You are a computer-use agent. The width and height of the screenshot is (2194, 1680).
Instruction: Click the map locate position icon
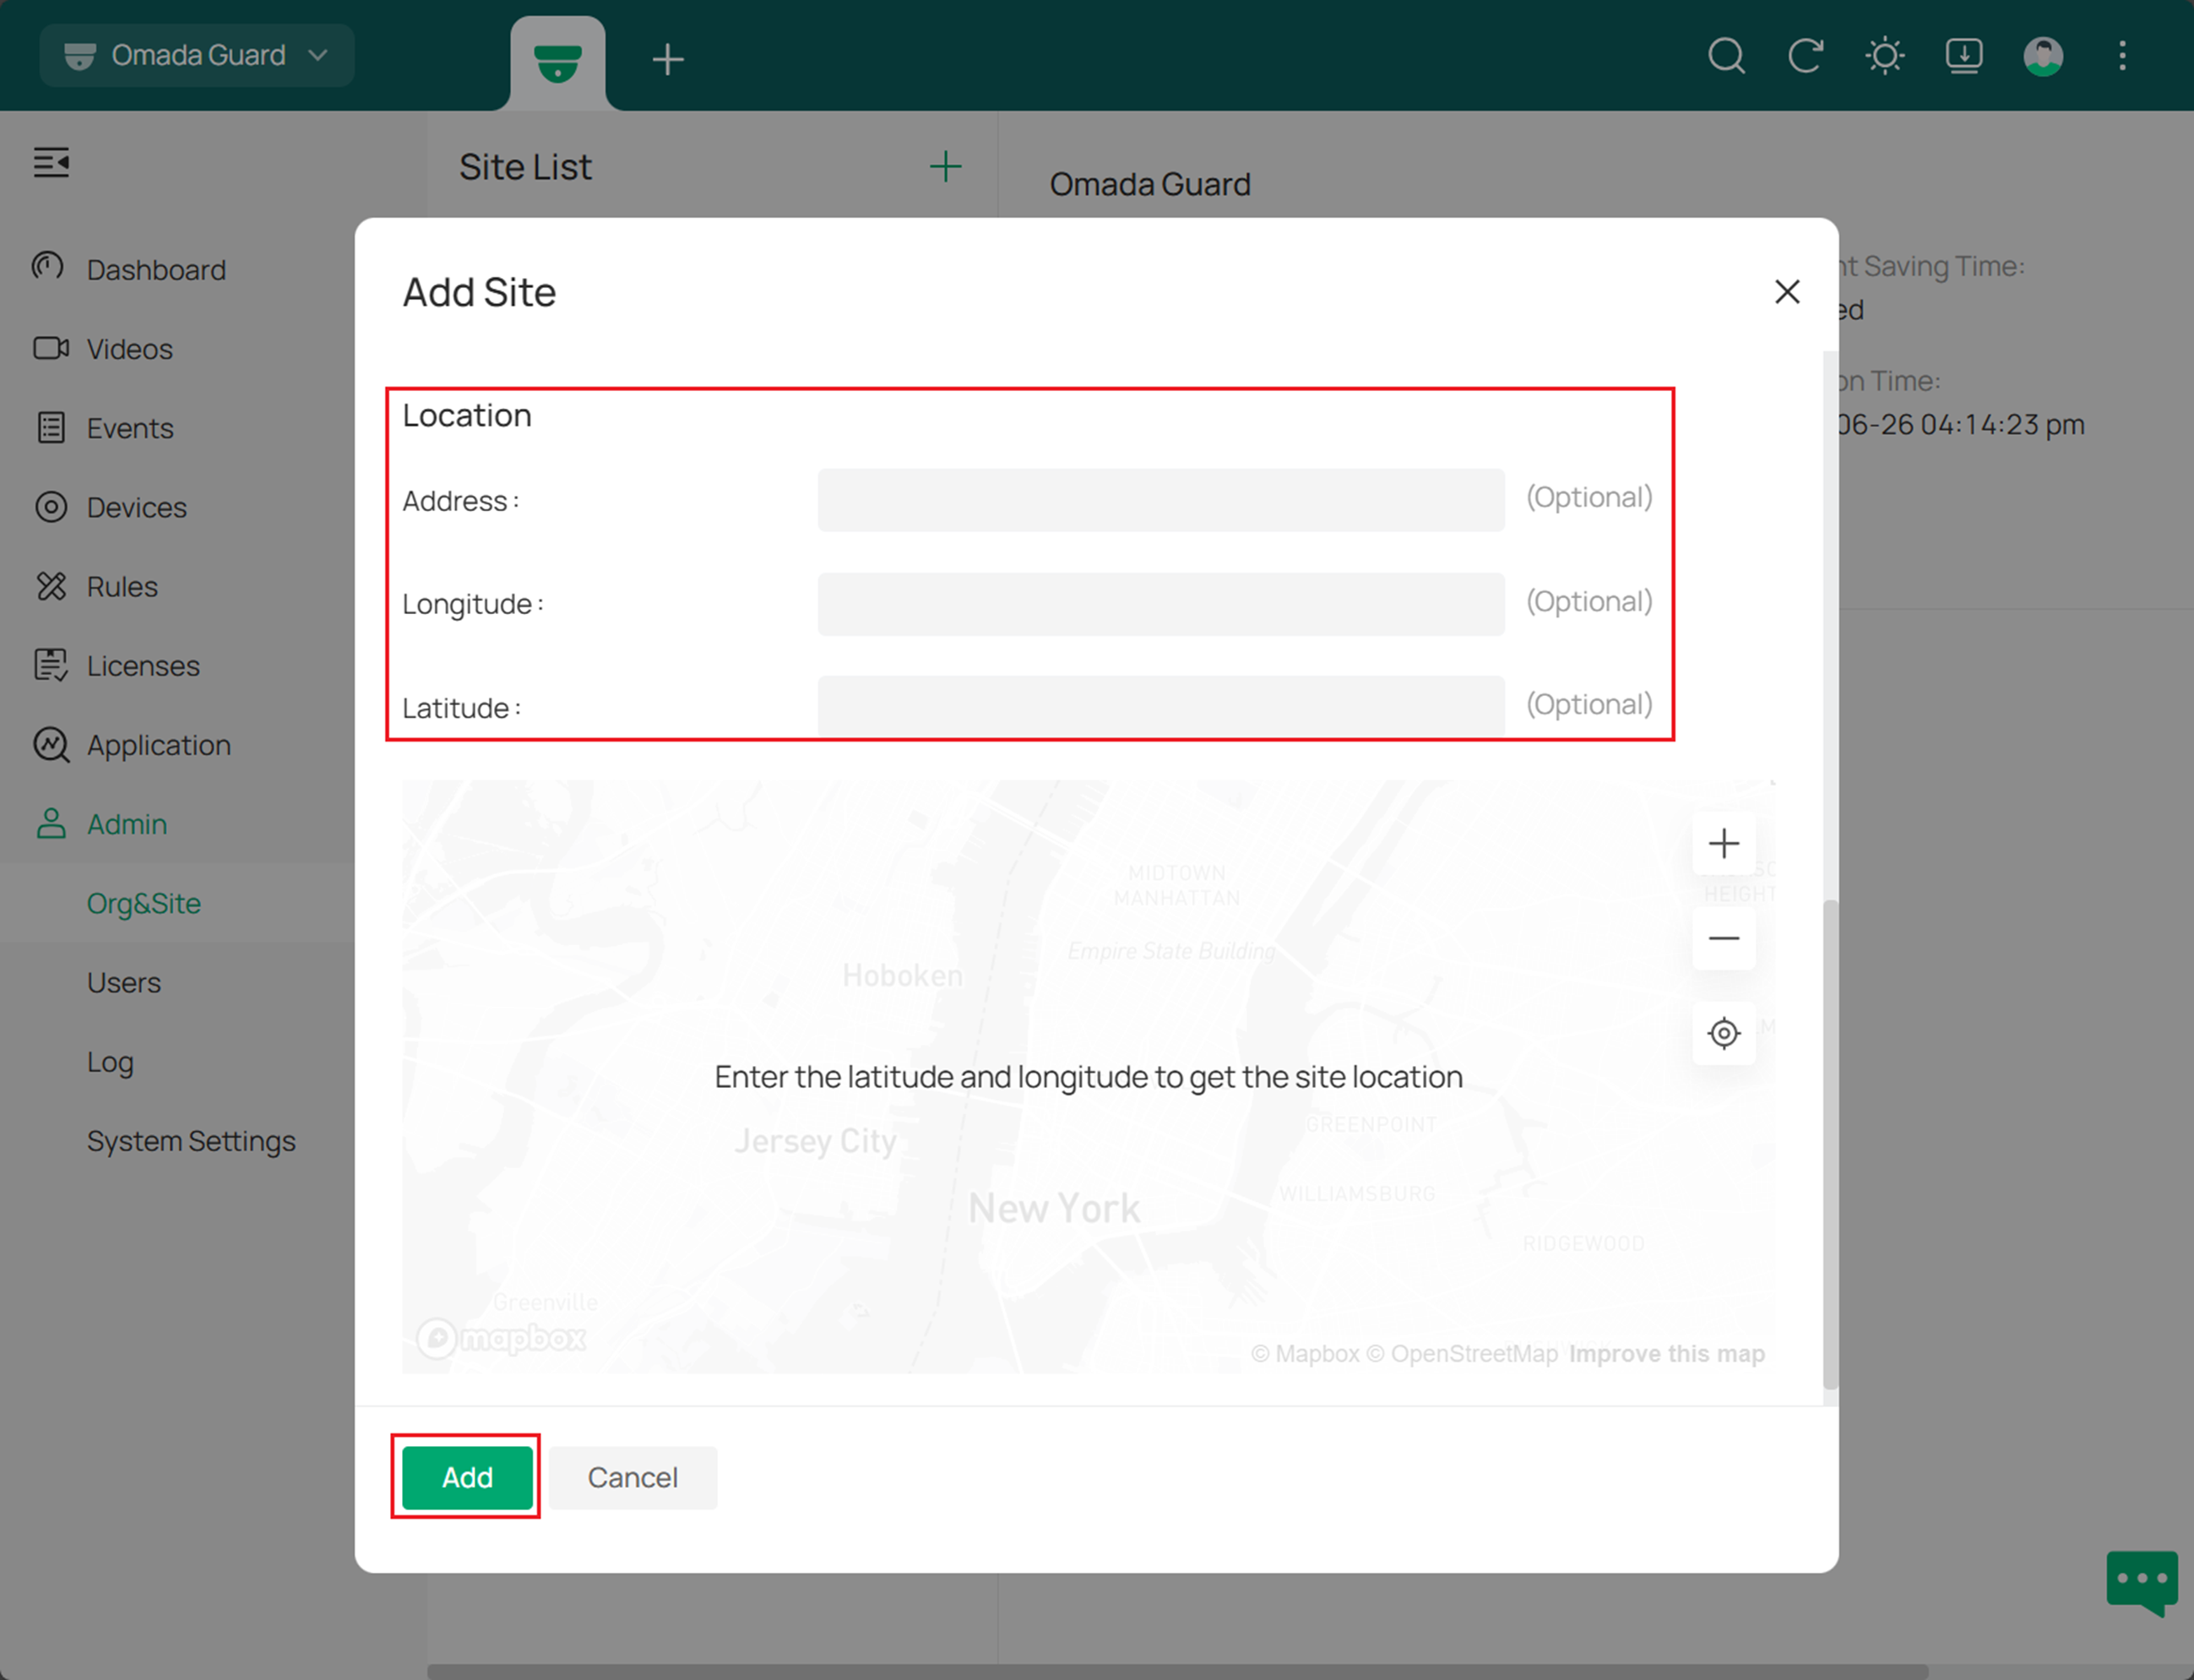coord(1724,1033)
